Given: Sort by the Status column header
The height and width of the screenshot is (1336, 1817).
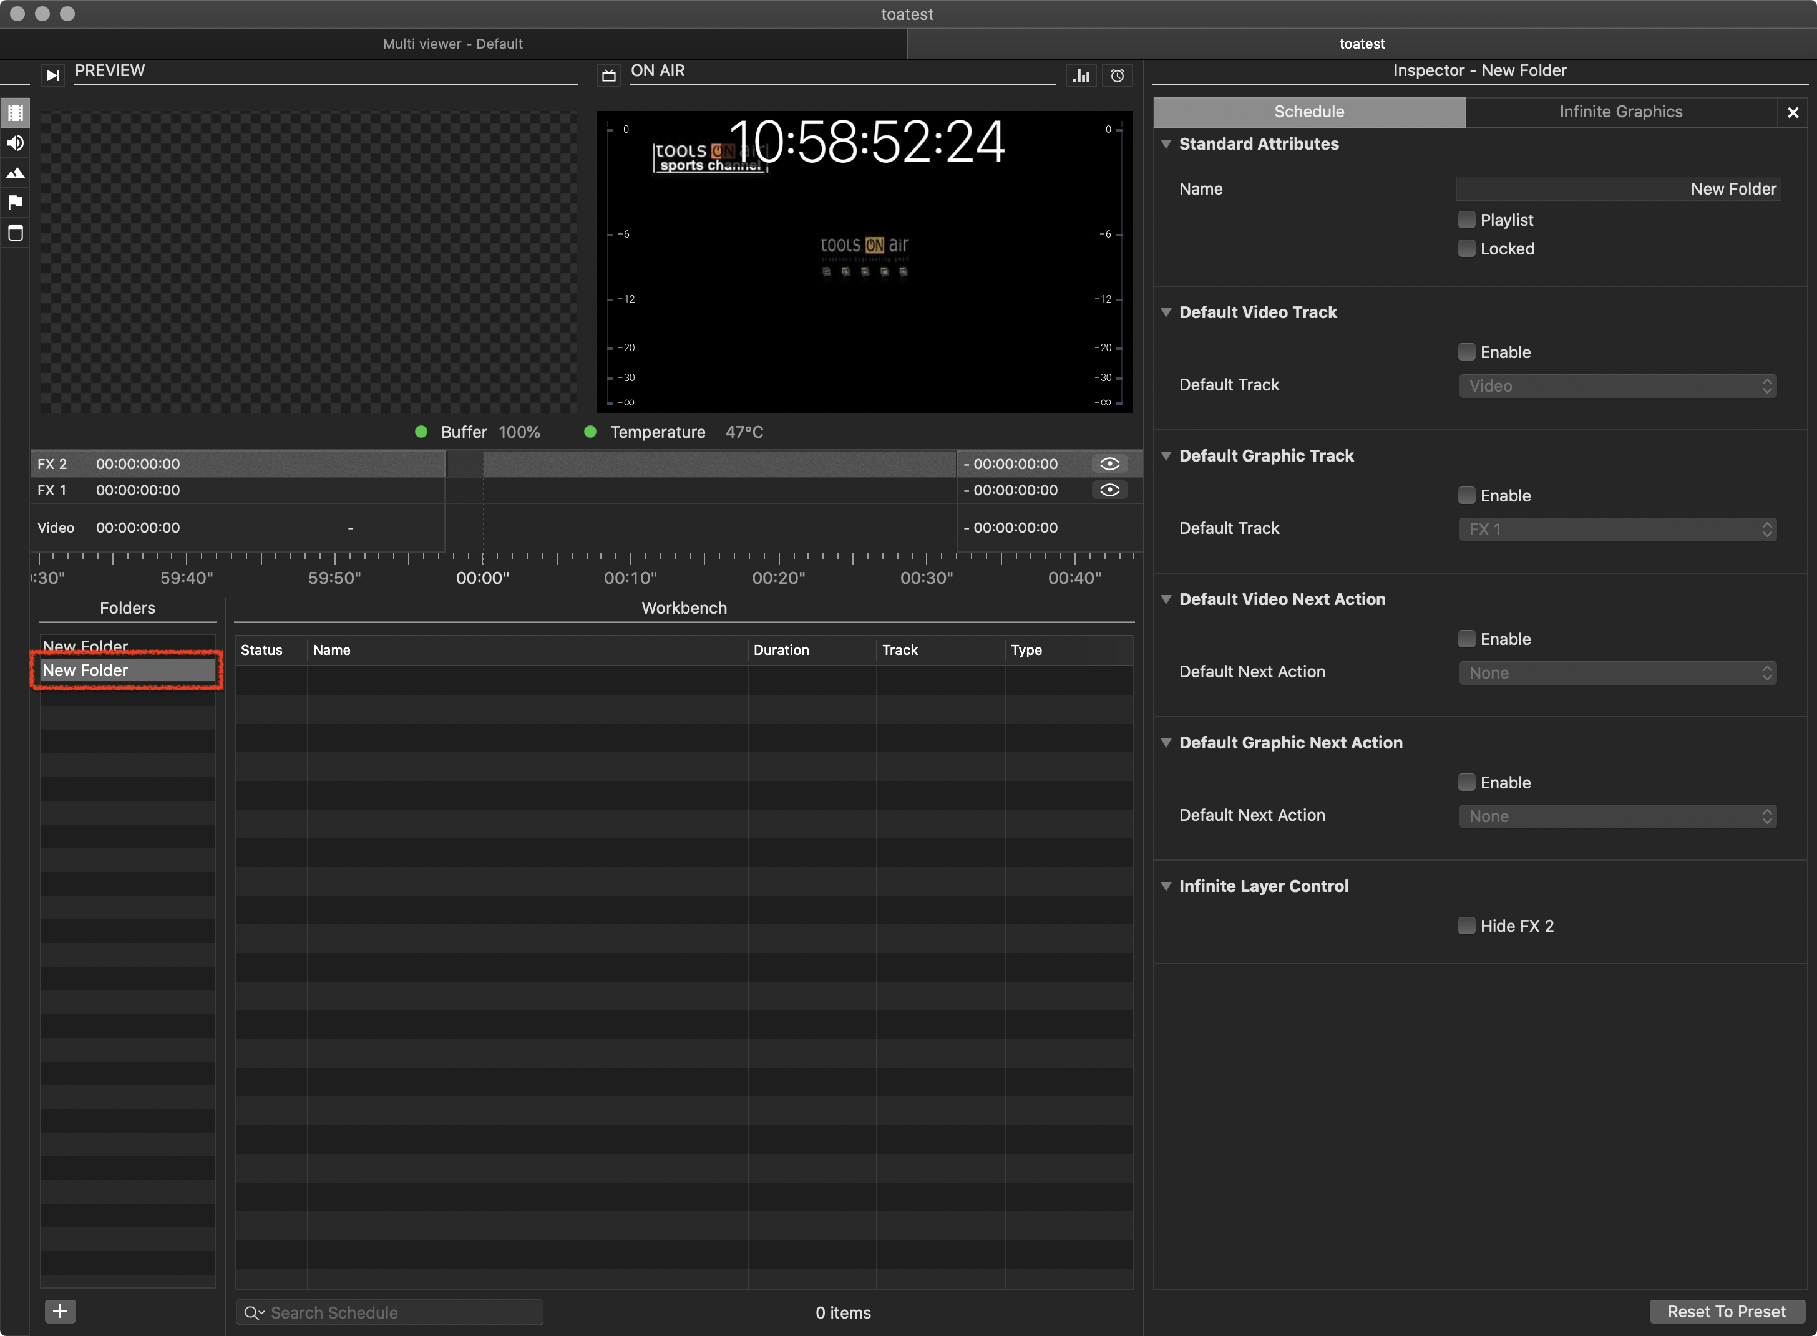Looking at the screenshot, I should [270, 650].
